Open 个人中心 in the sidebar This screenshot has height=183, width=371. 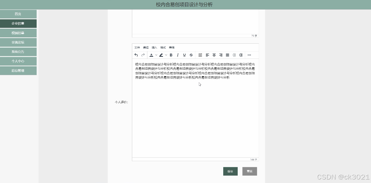click(x=18, y=61)
